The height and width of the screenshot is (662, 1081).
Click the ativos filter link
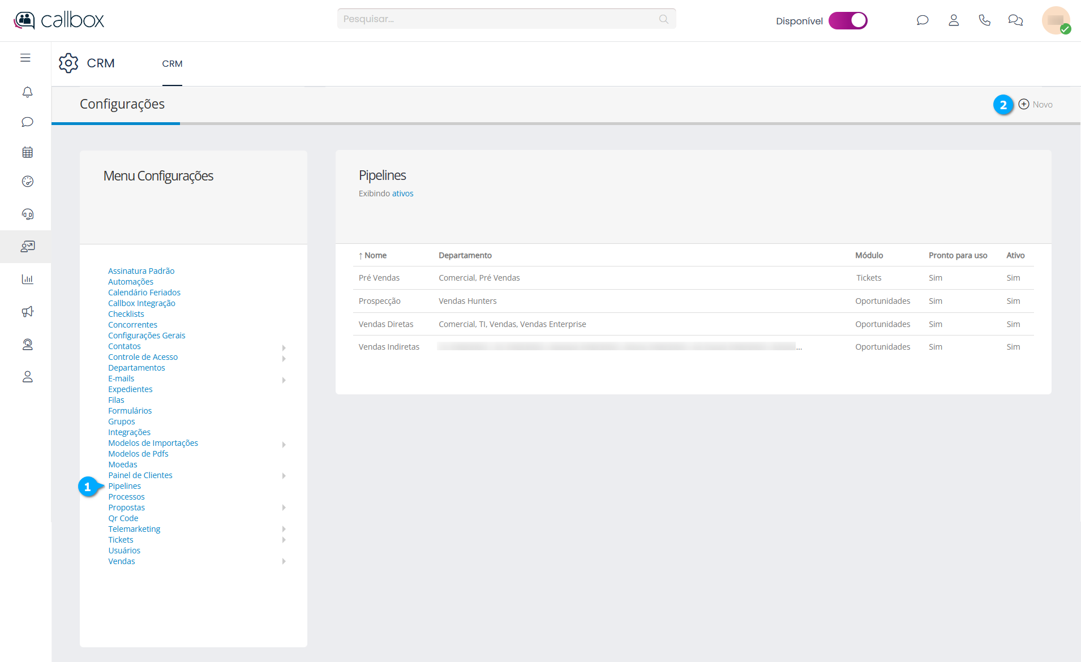402,194
